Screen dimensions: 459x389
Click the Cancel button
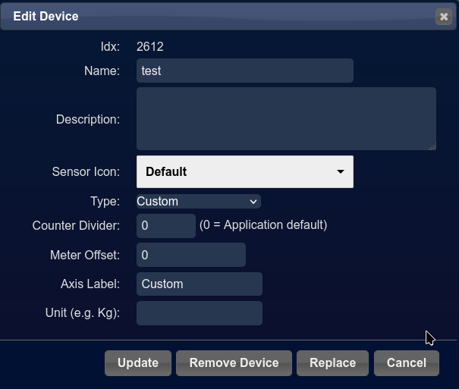pyautogui.click(x=407, y=363)
